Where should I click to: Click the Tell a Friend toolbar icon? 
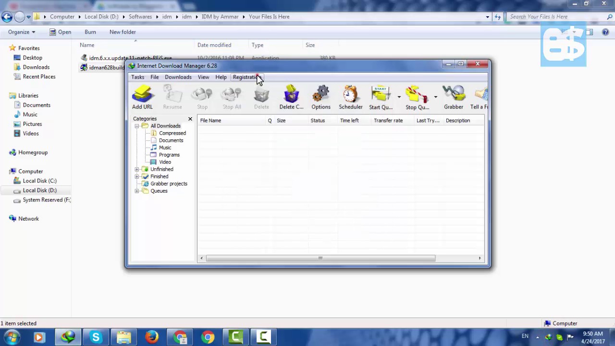pos(479,98)
